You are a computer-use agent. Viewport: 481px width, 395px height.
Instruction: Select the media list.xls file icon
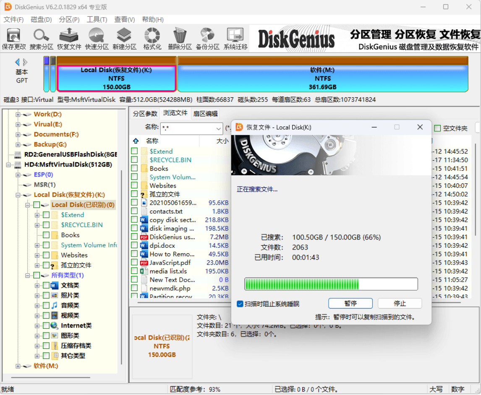tap(144, 271)
